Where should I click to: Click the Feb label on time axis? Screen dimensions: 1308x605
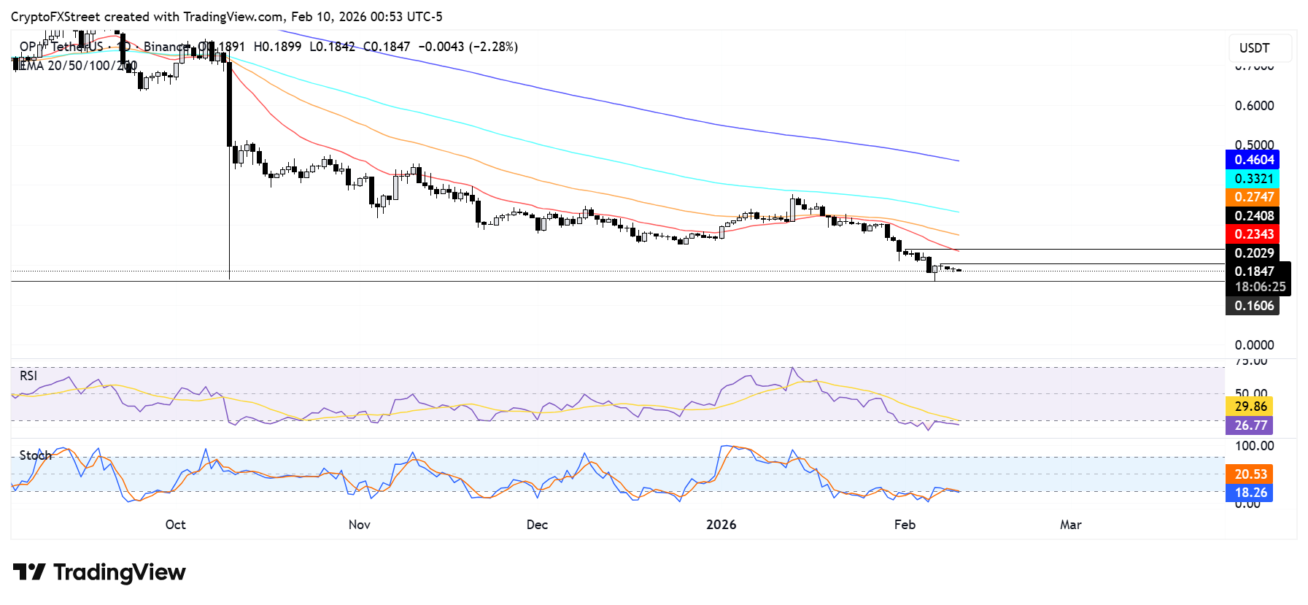(905, 525)
